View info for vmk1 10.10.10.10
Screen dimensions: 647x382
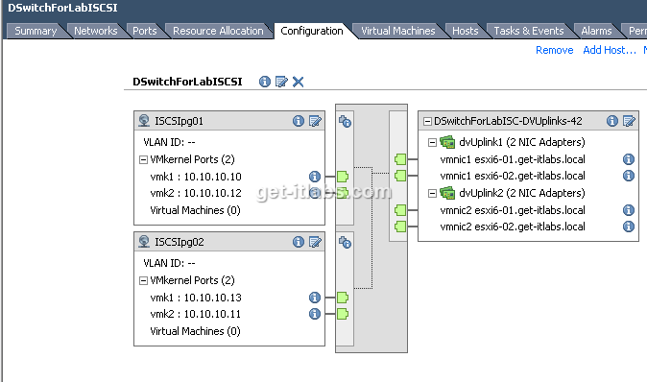tap(315, 177)
